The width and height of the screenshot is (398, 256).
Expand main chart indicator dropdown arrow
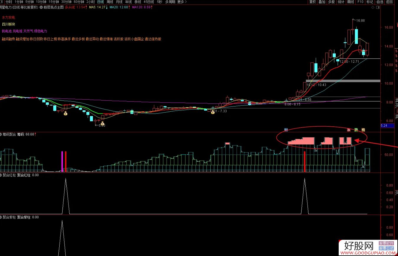tap(41, 7)
